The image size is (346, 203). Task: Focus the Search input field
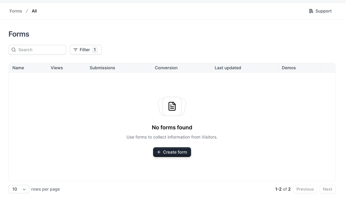coord(37,50)
